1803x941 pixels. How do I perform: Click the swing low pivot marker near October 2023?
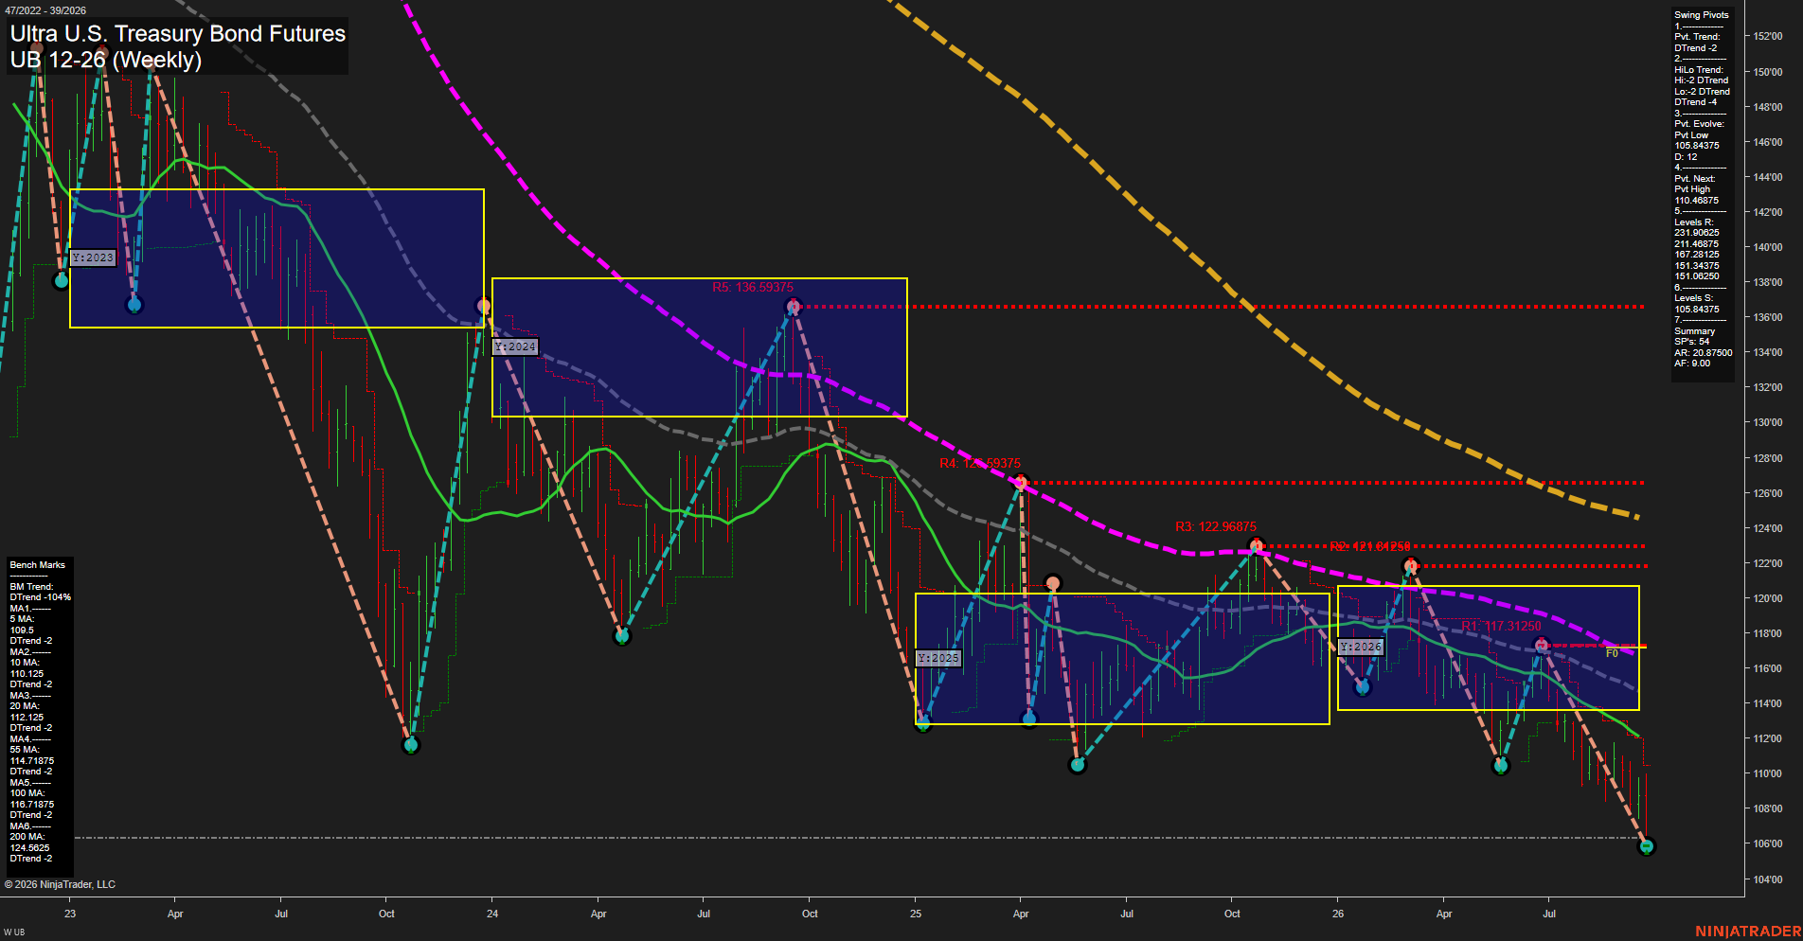(x=410, y=745)
